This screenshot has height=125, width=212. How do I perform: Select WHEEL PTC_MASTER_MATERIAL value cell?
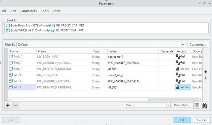point(133,81)
